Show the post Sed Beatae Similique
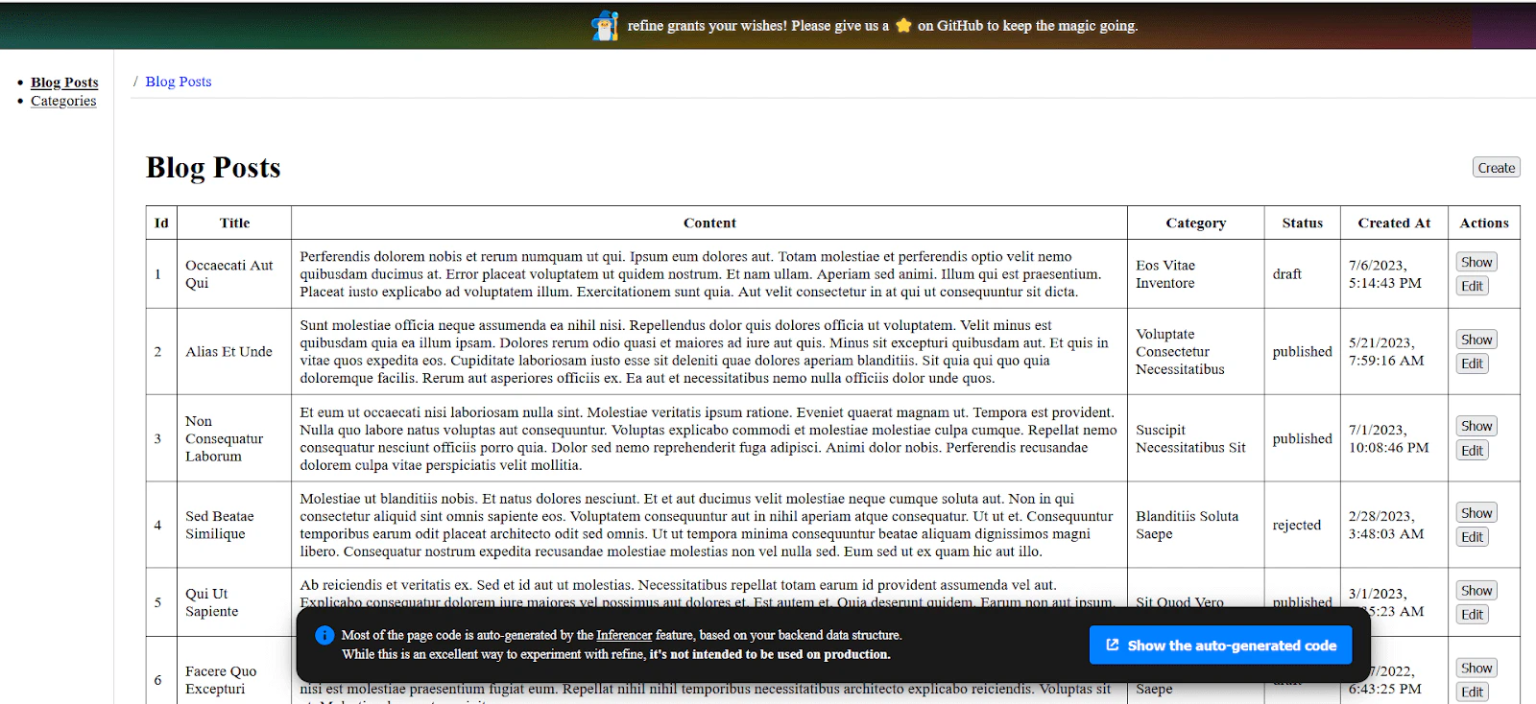Screen dimensions: 1536x704 pyautogui.click(x=1476, y=513)
